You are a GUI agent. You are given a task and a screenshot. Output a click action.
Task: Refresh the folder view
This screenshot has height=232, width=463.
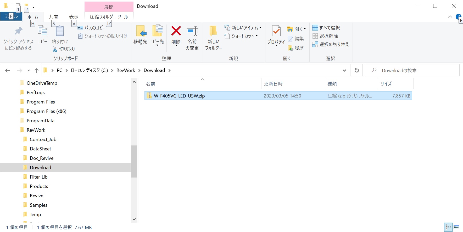coord(356,70)
